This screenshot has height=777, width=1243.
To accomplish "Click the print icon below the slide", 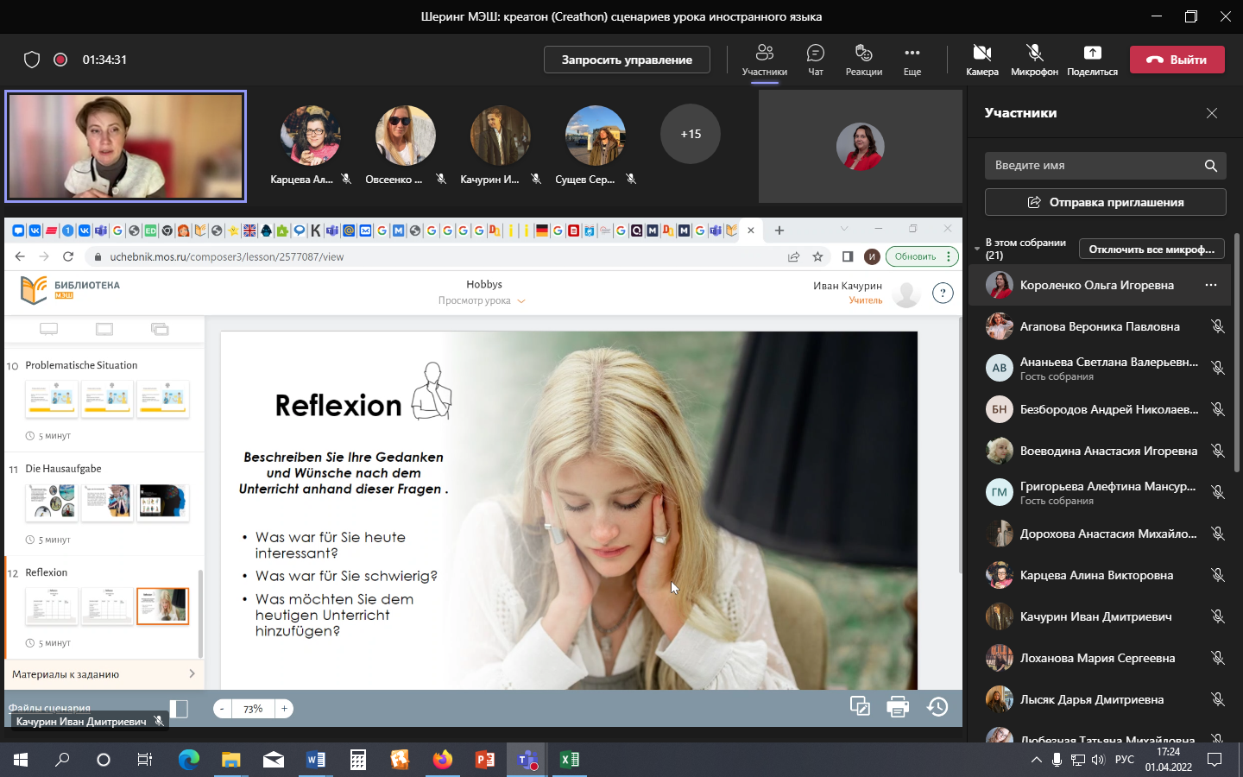I will (x=898, y=707).
